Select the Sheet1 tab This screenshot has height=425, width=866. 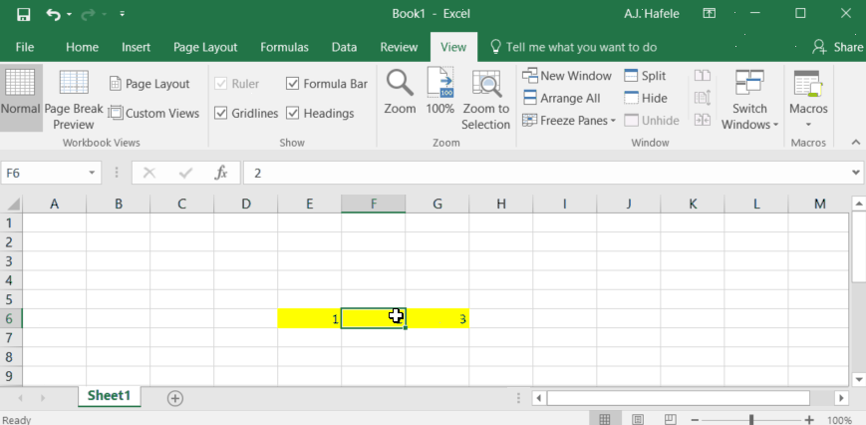coord(110,396)
